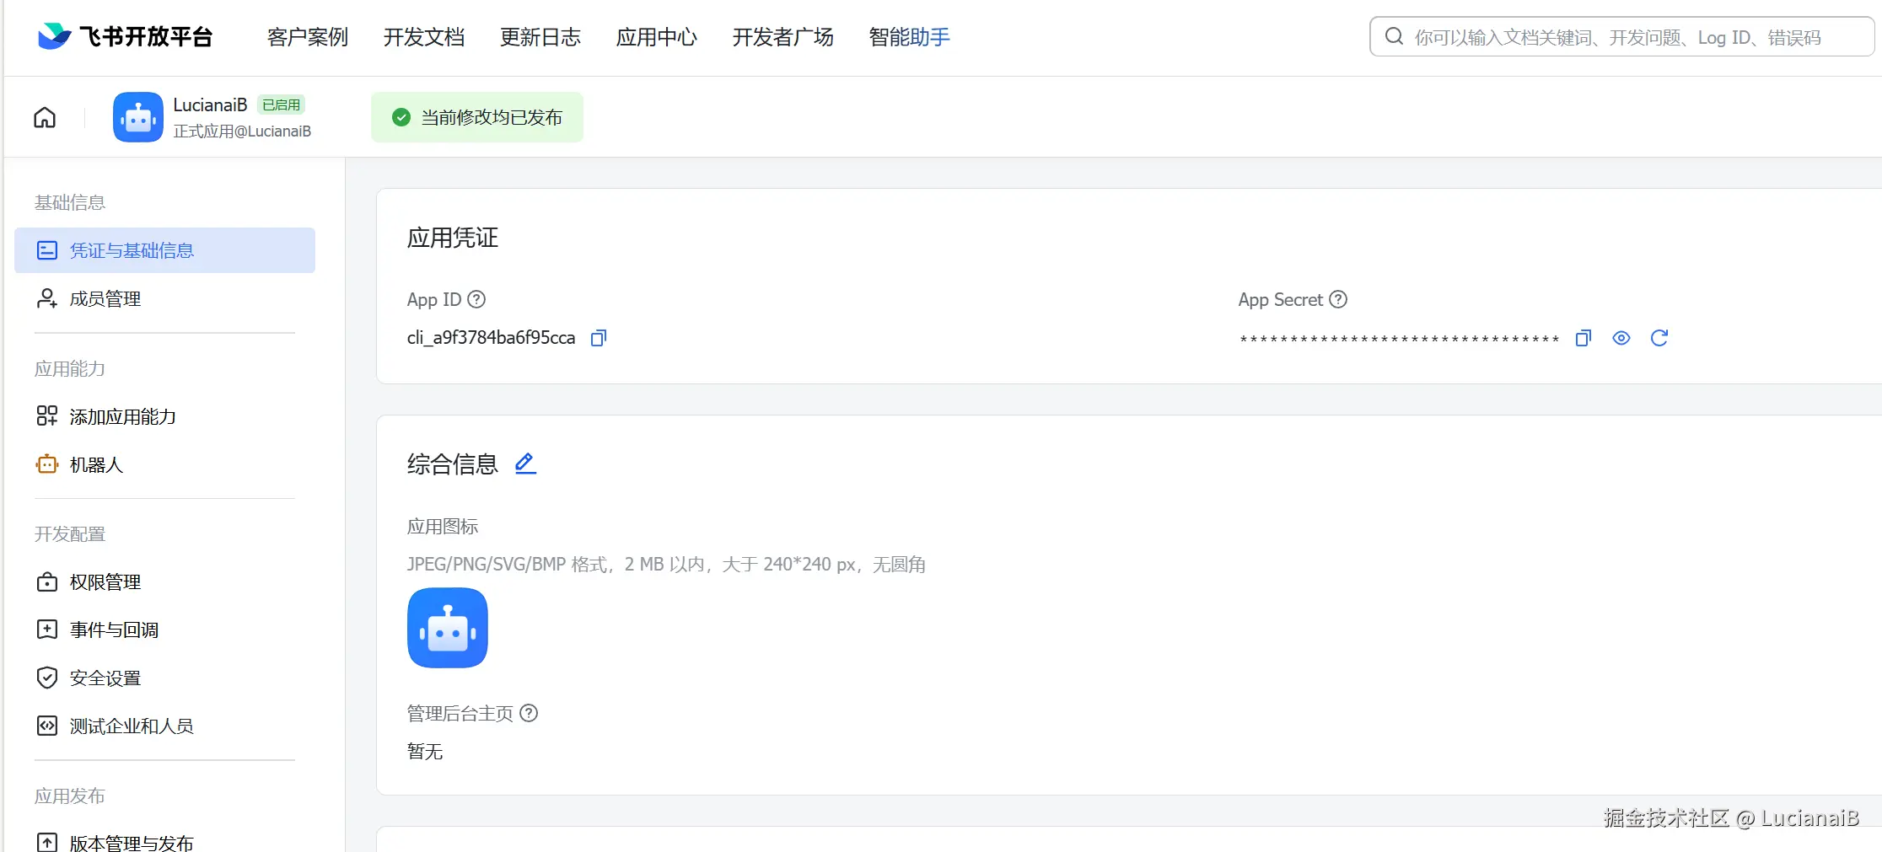The width and height of the screenshot is (1882, 852).
Task: Refresh the App Secret
Action: (x=1659, y=338)
